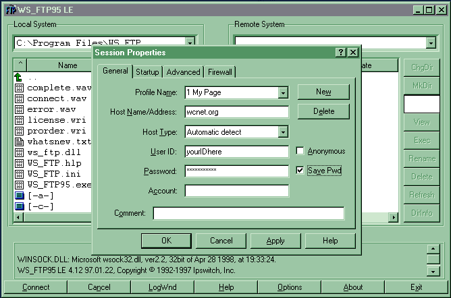Switch to the General tab
This screenshot has width=451, height=298.
point(115,71)
